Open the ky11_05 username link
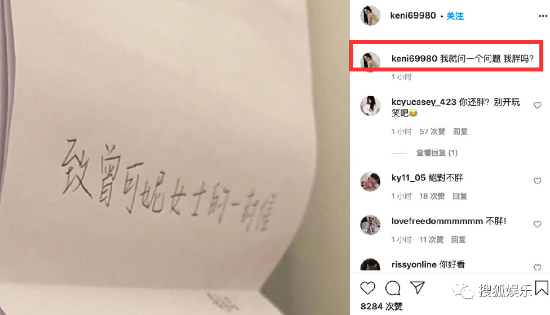This screenshot has width=550, height=315. [x=409, y=177]
